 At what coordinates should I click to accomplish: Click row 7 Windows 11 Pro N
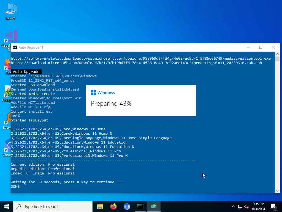click(x=69, y=156)
